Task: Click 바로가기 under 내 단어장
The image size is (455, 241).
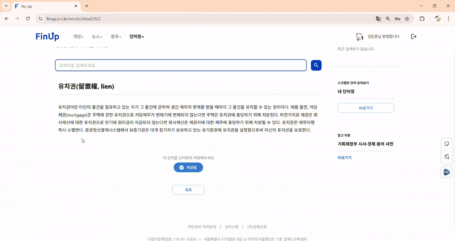Action: click(x=366, y=108)
